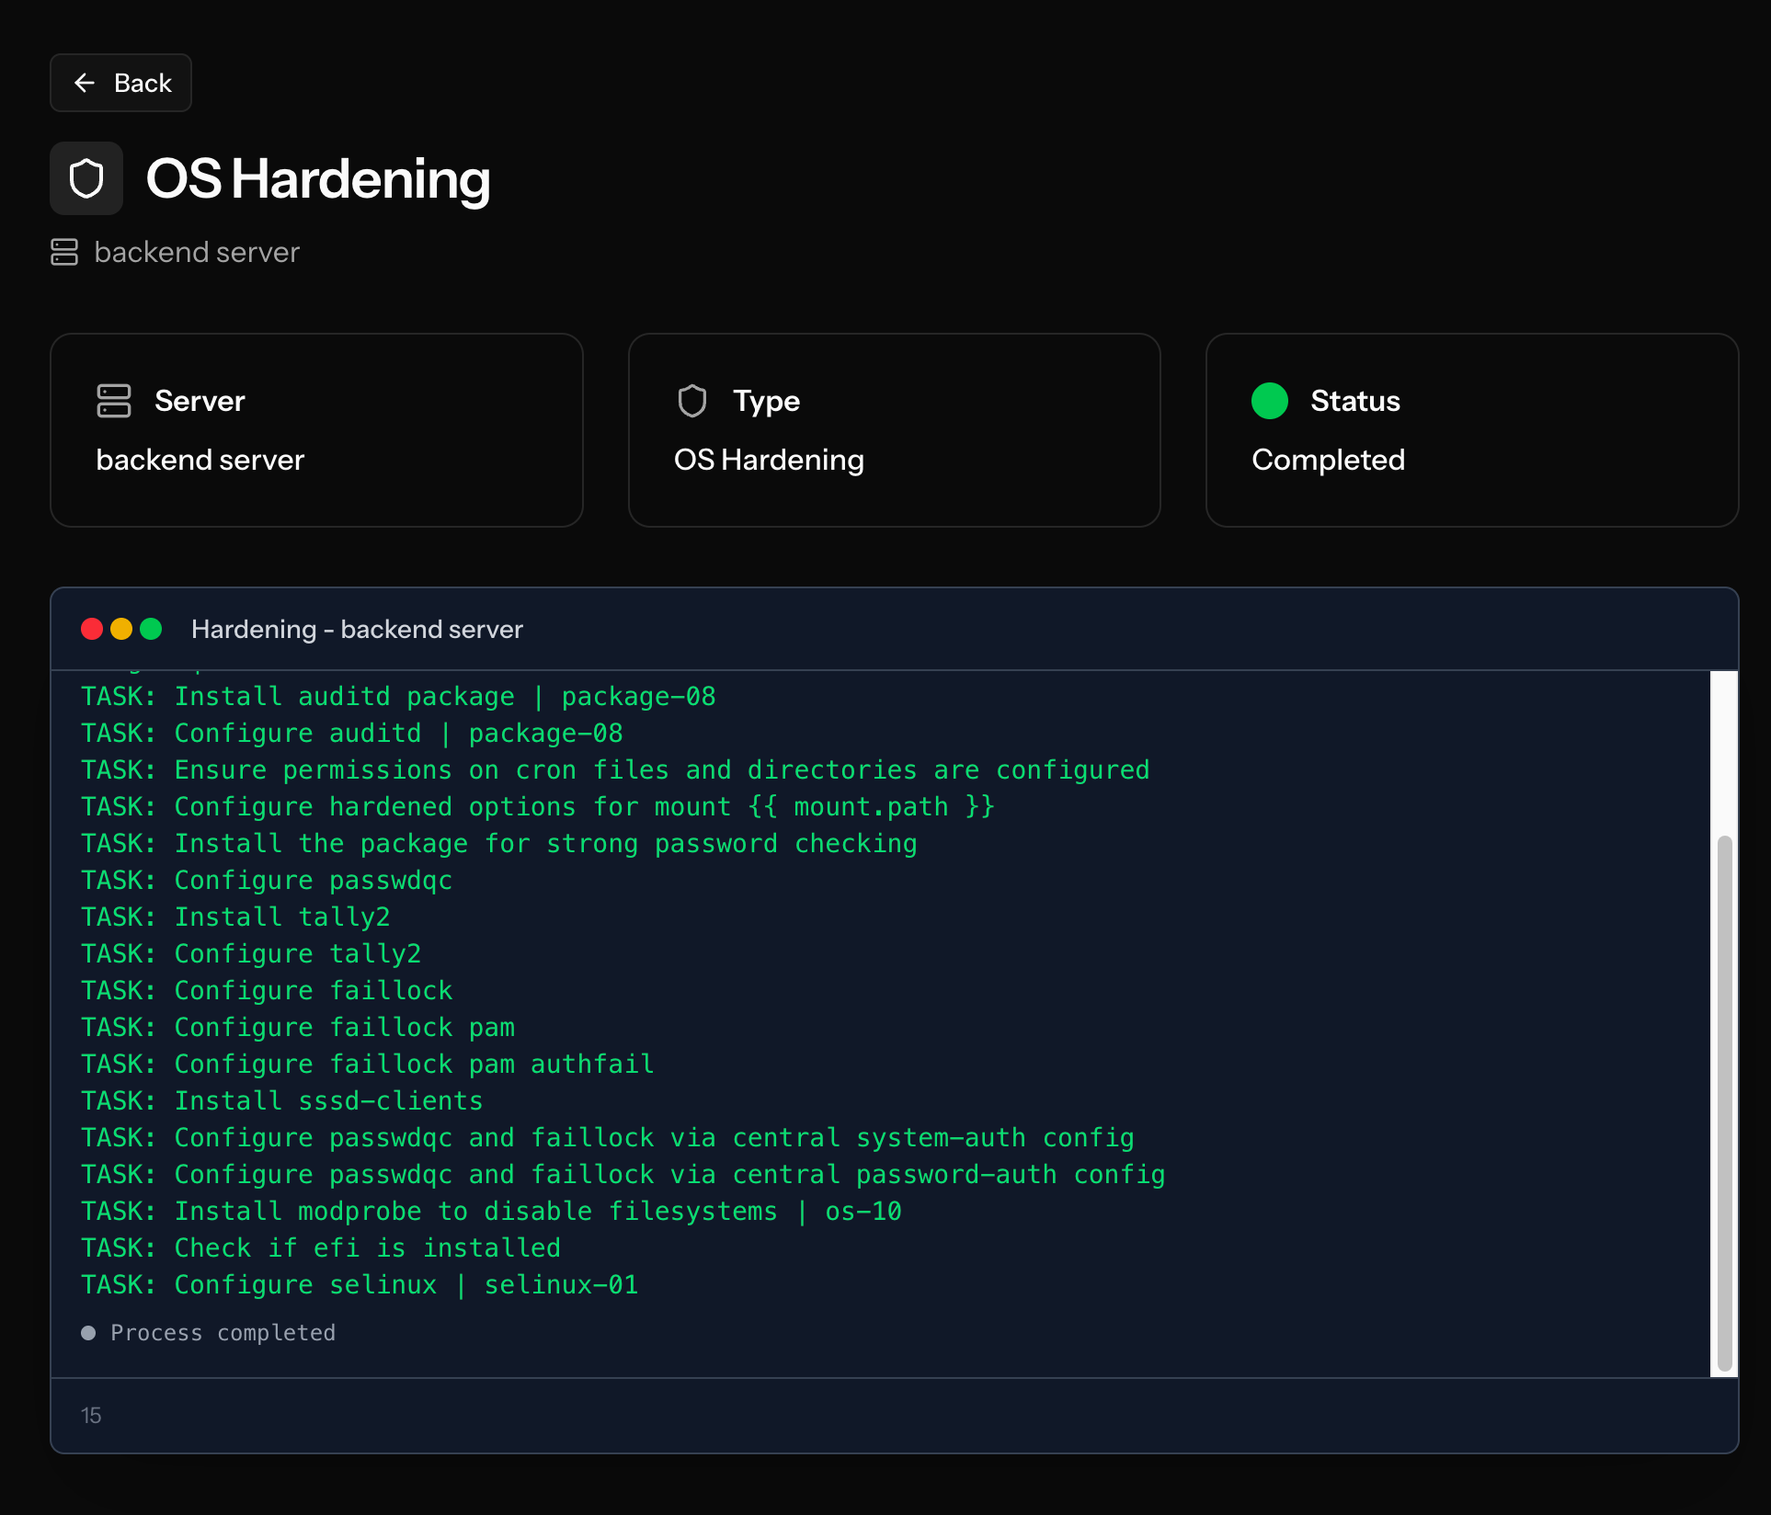
Task: Click the Server card heading
Action: pos(200,401)
